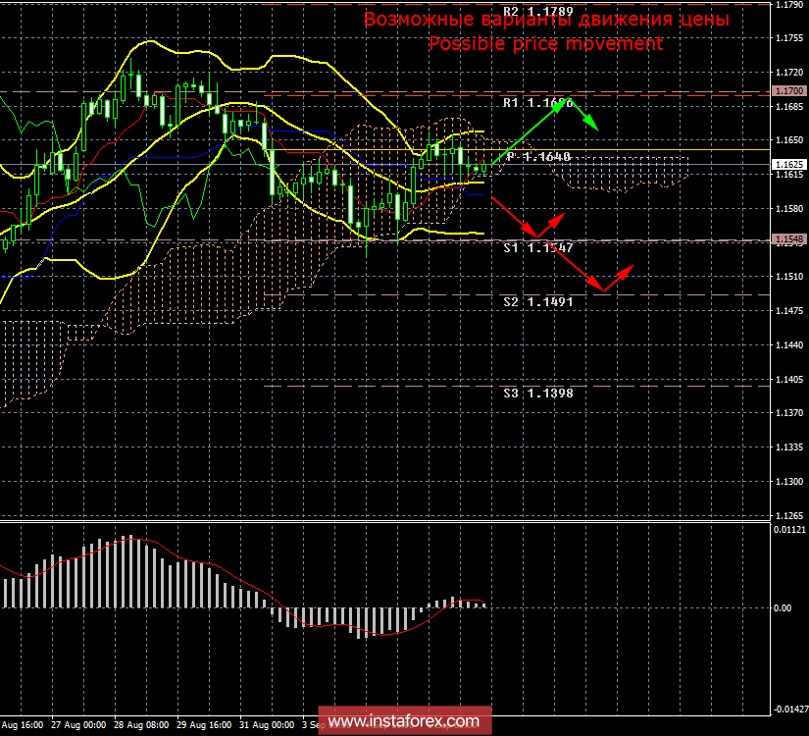Click the 1.1335 price axis value

[x=789, y=447]
